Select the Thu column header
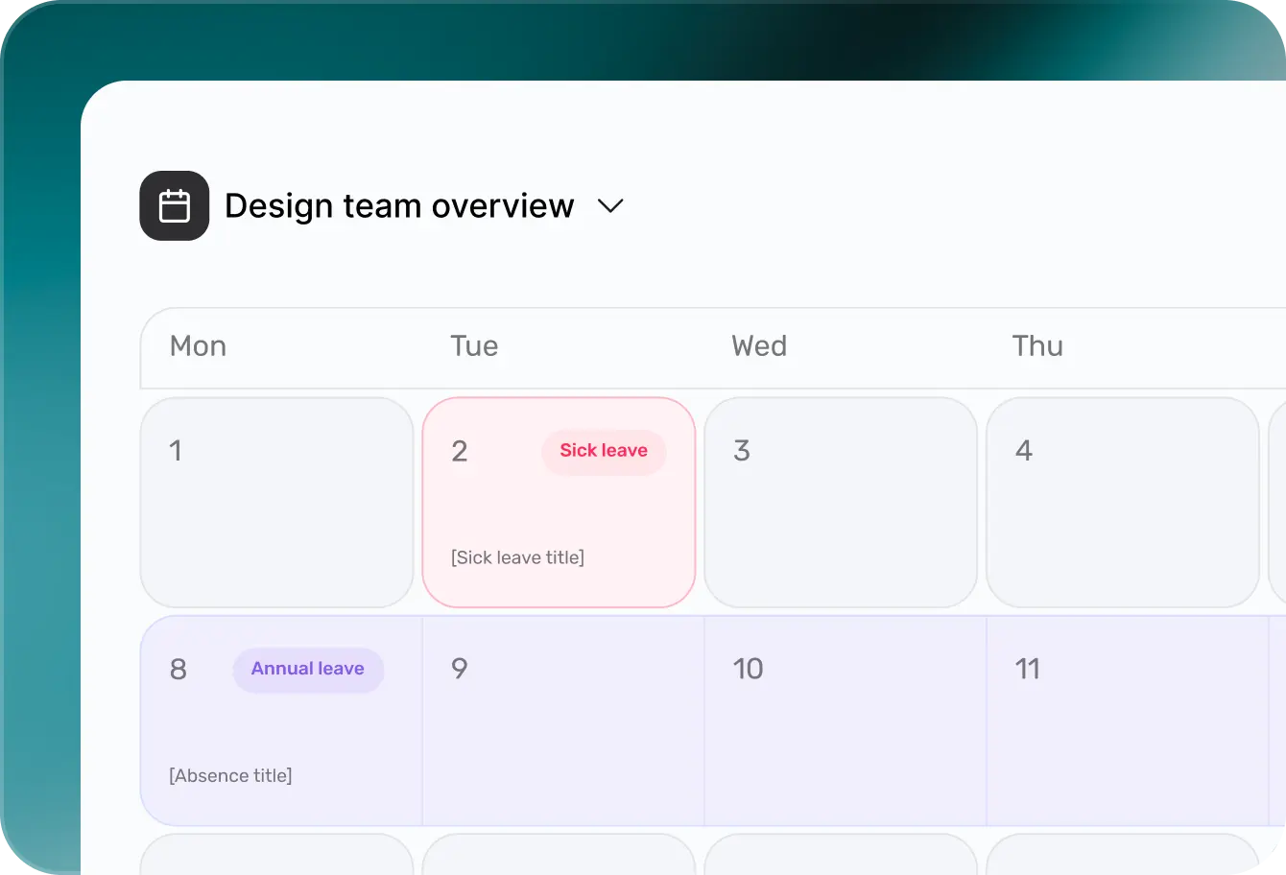 (1037, 346)
